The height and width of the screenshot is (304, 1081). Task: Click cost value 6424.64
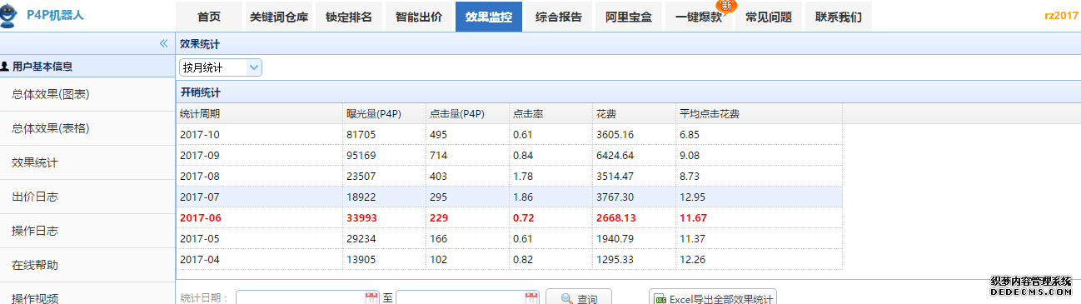click(615, 156)
